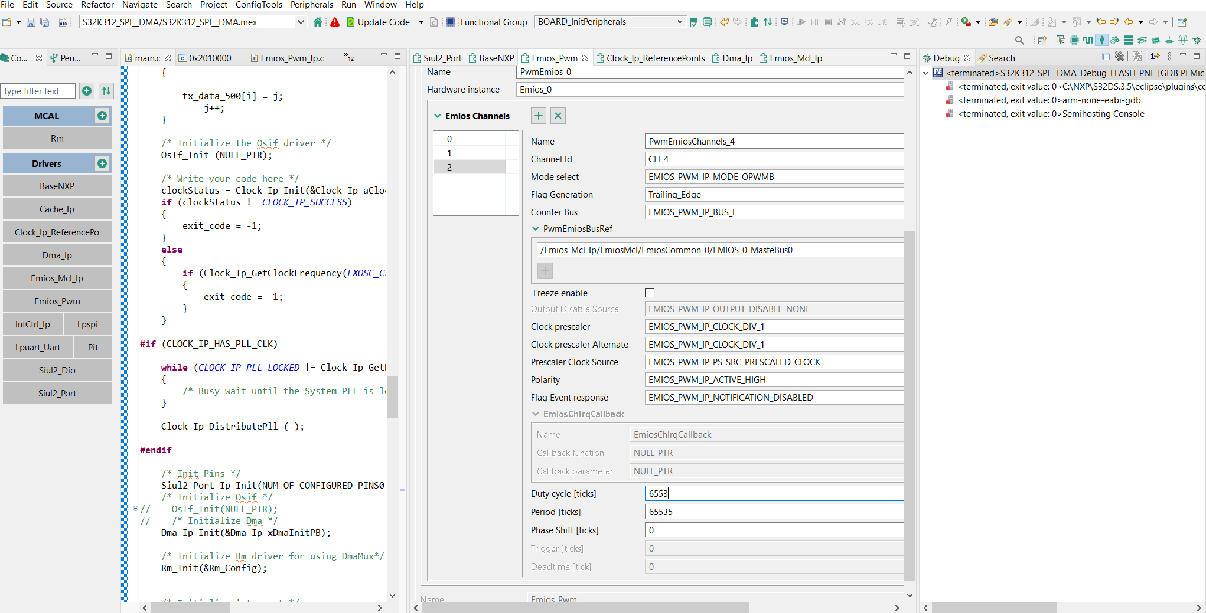Click the red warning triangle icon
Image resolution: width=1206 pixels, height=613 pixels.
pyautogui.click(x=335, y=22)
